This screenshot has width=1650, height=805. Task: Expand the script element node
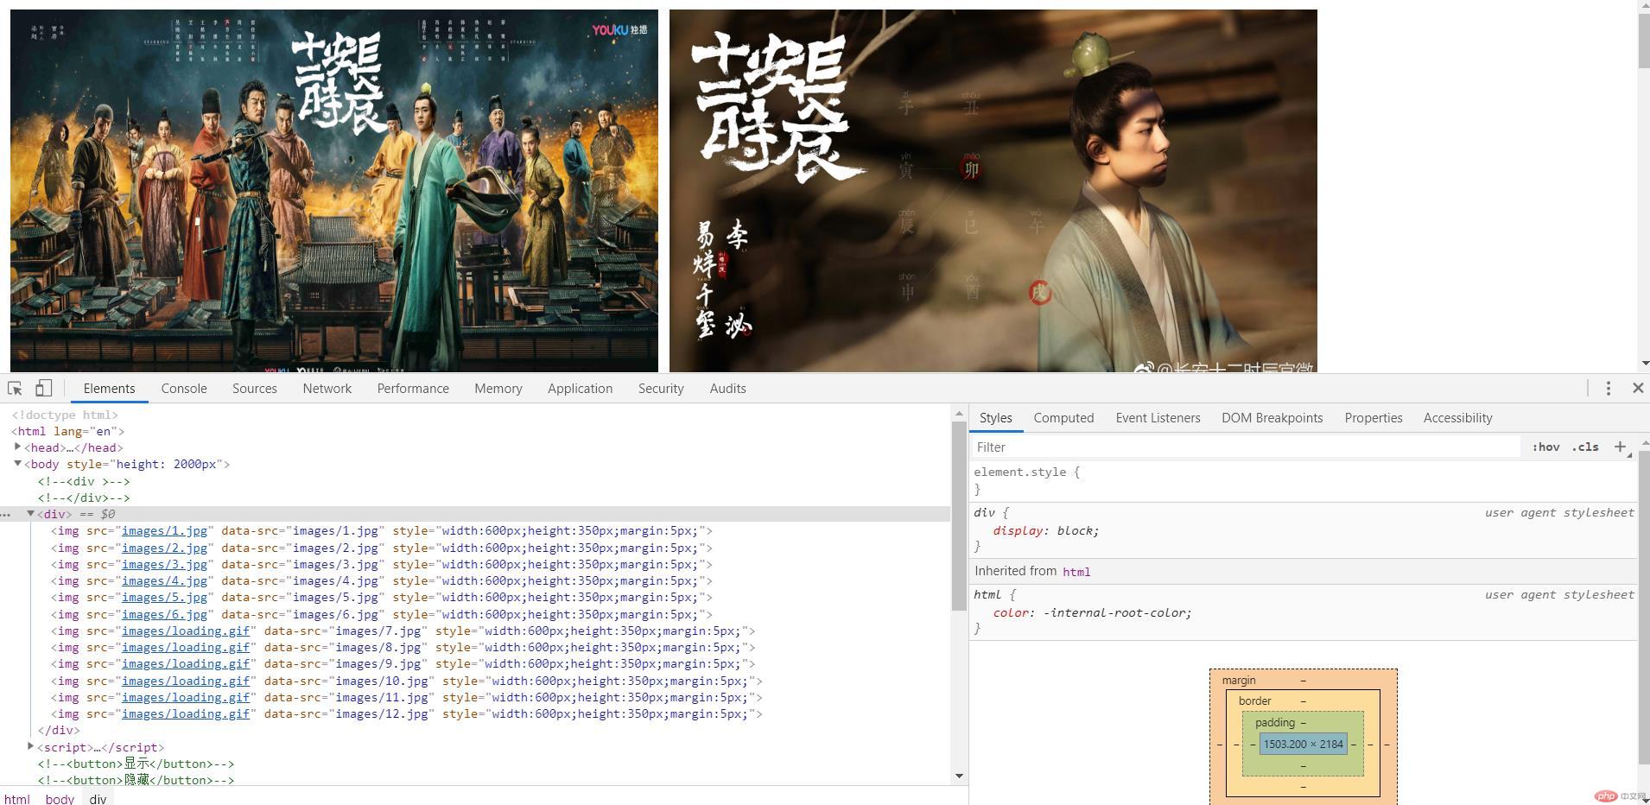30,746
